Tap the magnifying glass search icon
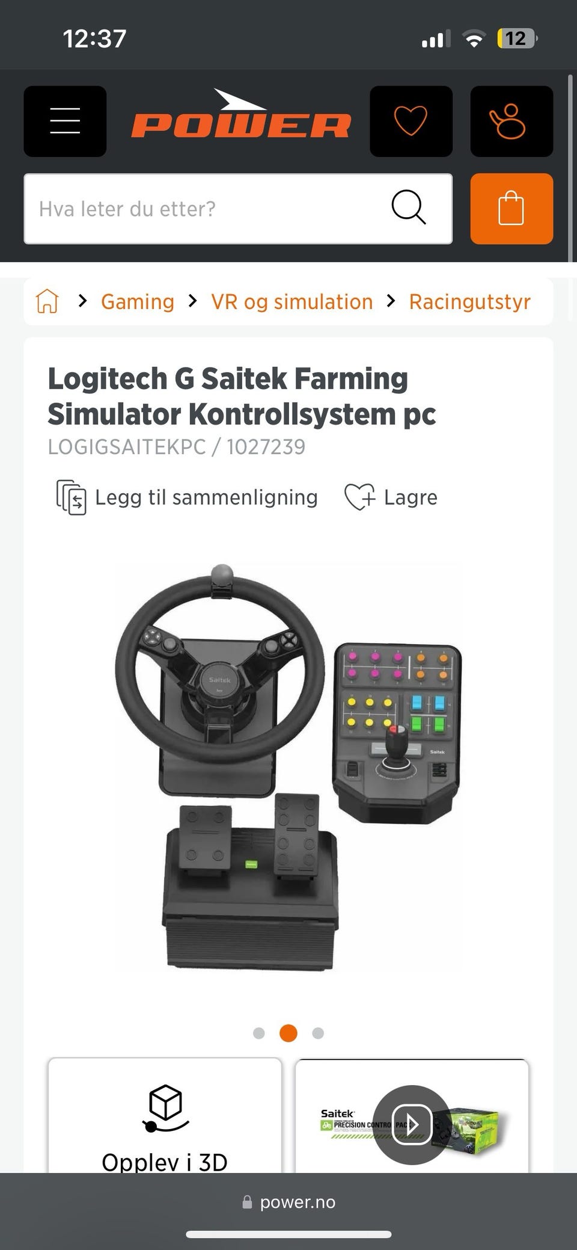Image resolution: width=577 pixels, height=1250 pixels. (x=409, y=208)
